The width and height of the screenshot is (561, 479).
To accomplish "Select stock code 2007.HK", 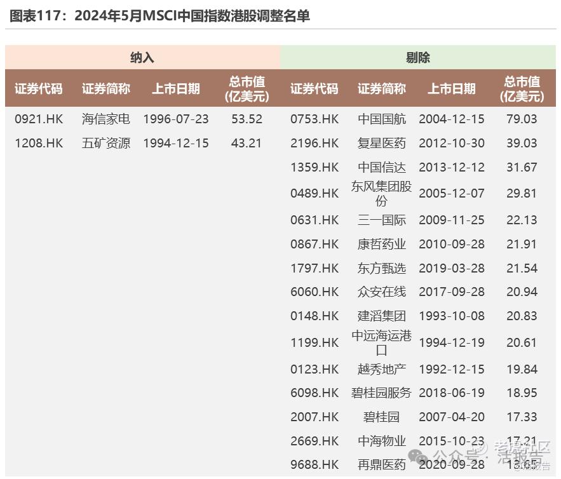I will 314,417.
